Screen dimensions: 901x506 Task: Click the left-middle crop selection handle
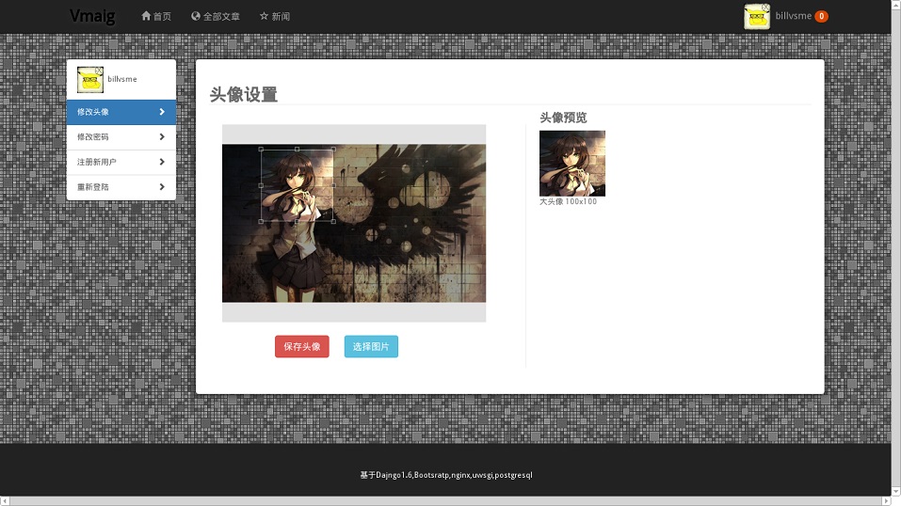262,185
